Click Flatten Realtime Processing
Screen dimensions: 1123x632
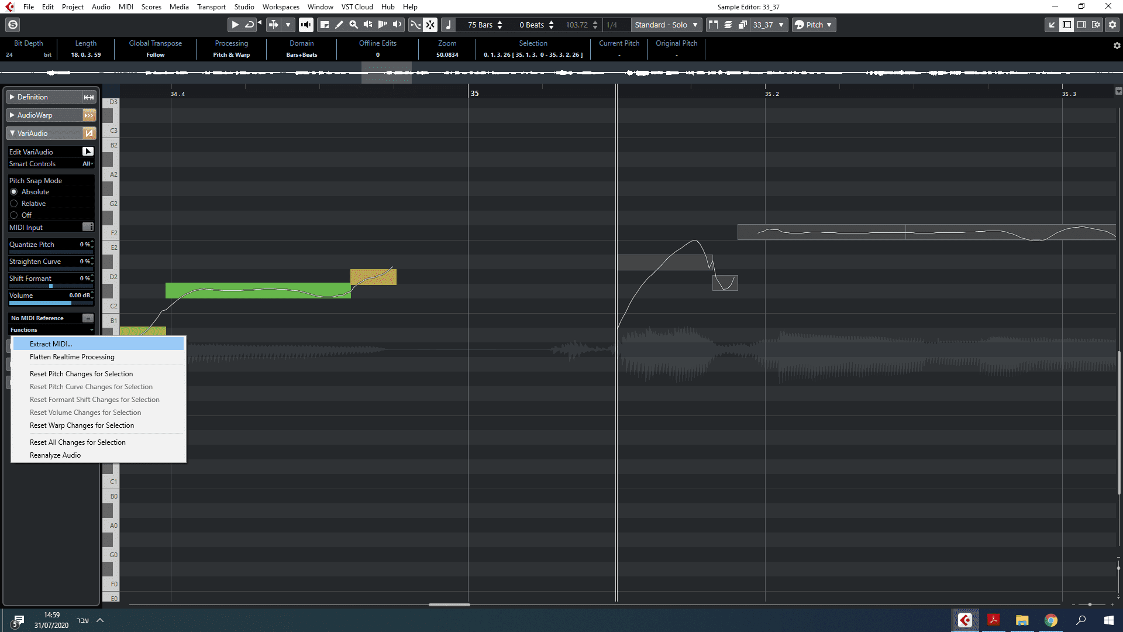click(x=72, y=357)
